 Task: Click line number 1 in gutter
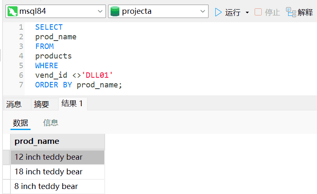coord(21,27)
